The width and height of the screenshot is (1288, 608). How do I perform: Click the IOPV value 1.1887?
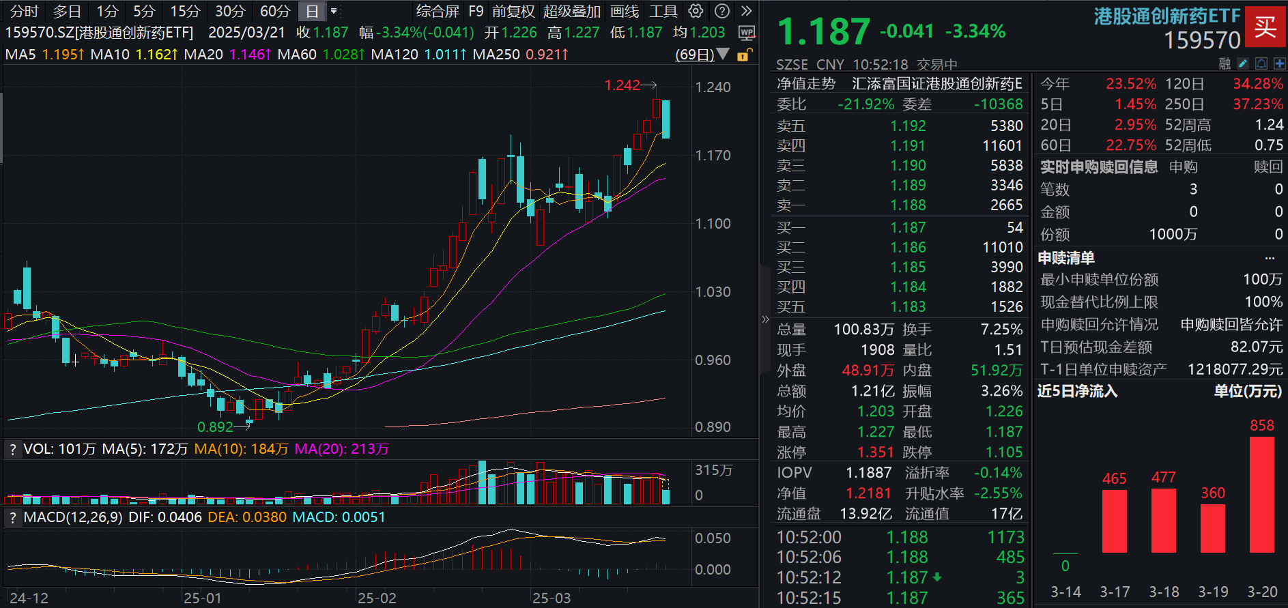click(868, 472)
